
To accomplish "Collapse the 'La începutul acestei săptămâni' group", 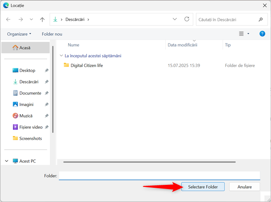I will [x=61, y=56].
